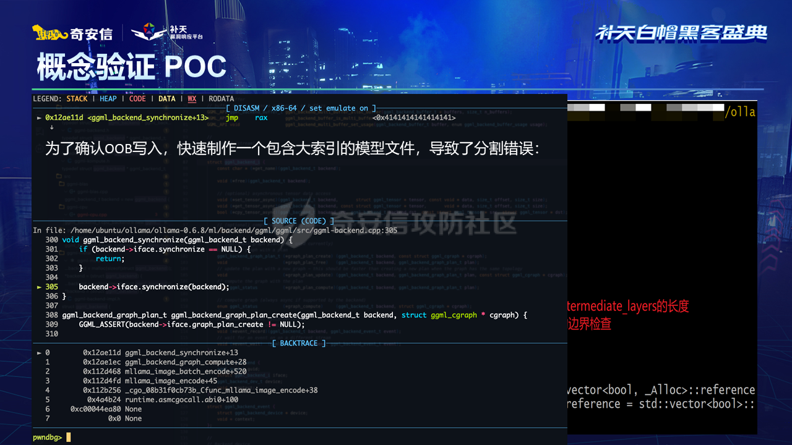Screen dimensions: 792x445
Task: Click the pwndbg command prompt
Action: pos(47,437)
